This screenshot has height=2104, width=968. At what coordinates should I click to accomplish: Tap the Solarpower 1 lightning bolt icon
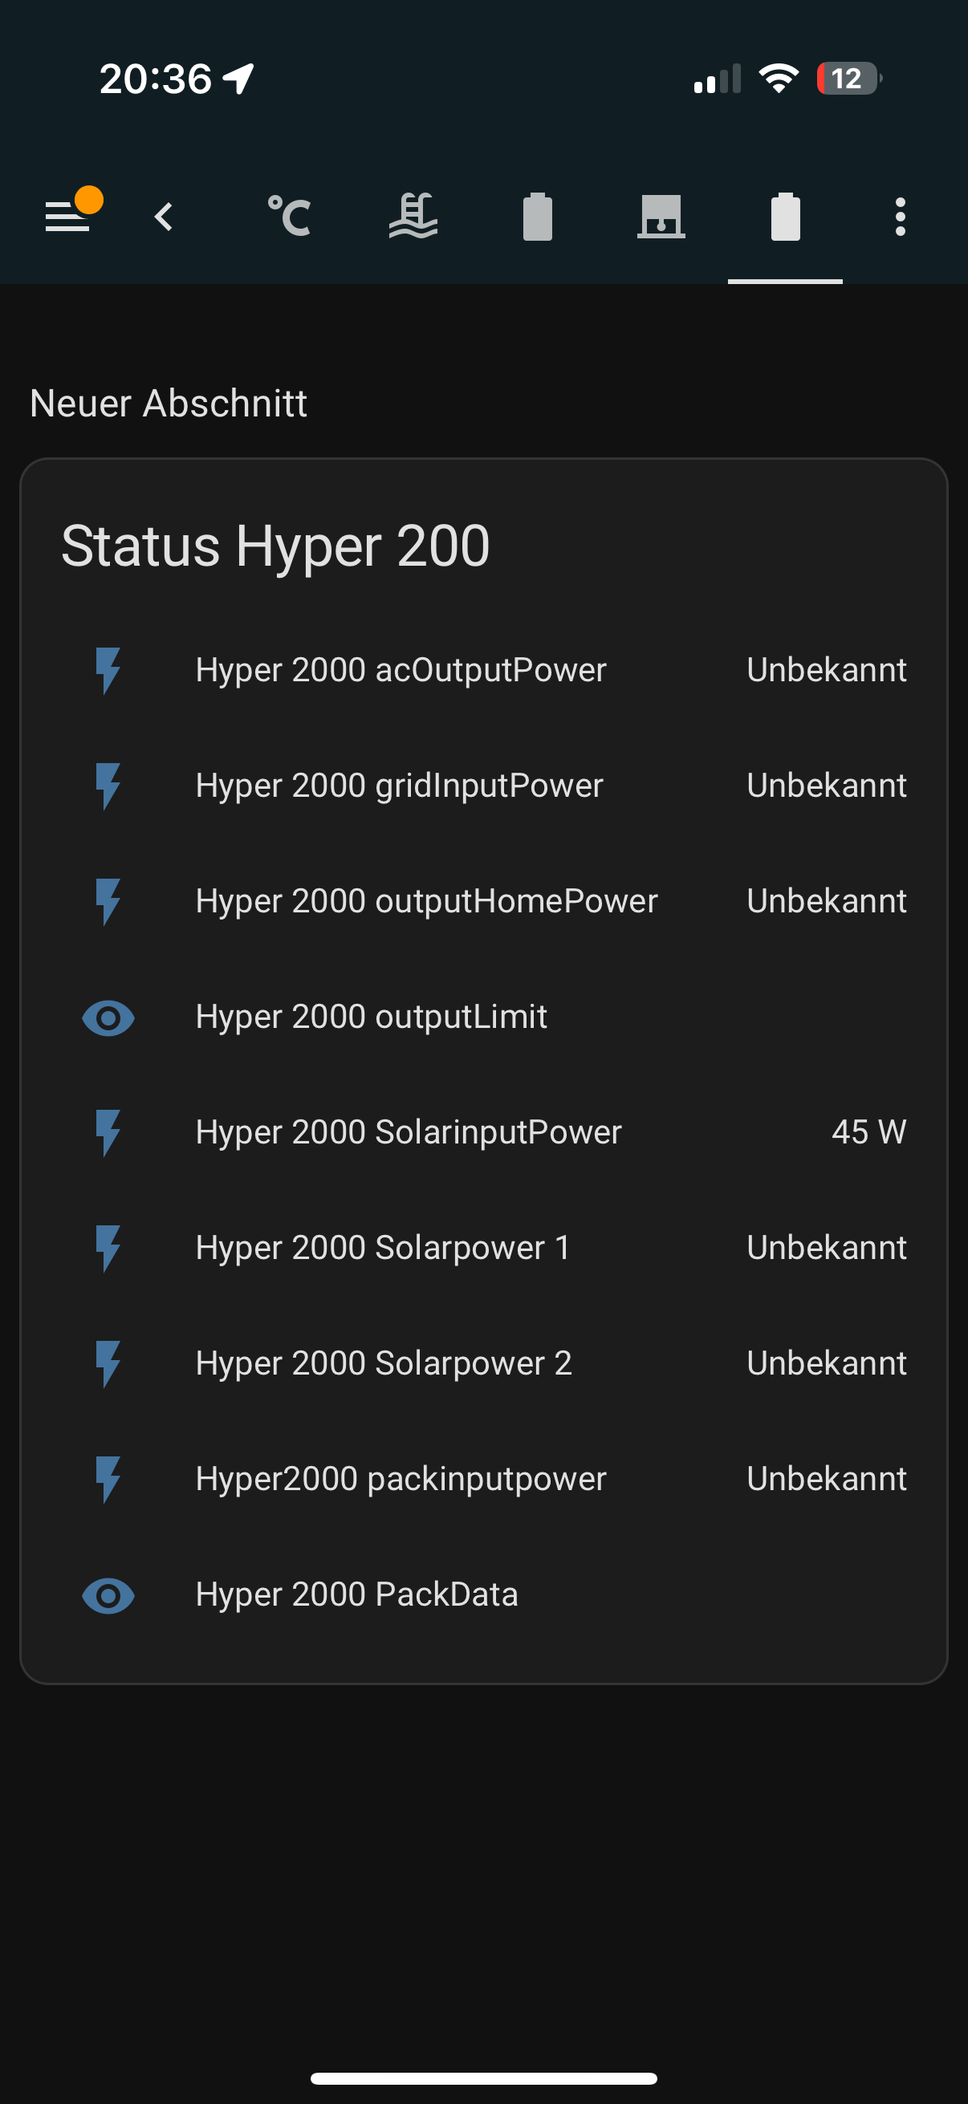click(x=108, y=1248)
